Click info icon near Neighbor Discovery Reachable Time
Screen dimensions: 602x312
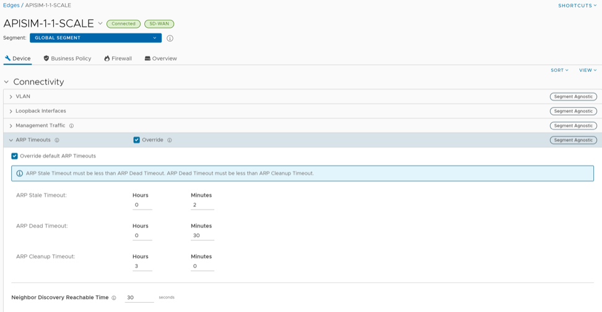click(x=114, y=298)
